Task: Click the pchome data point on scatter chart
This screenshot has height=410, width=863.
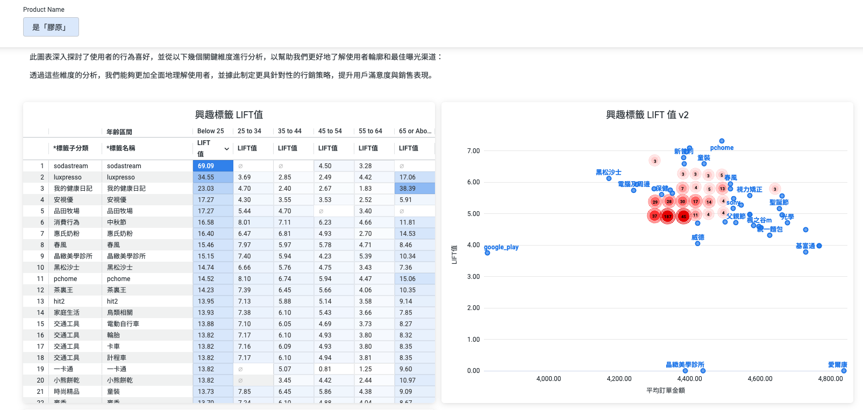Action: tap(722, 141)
